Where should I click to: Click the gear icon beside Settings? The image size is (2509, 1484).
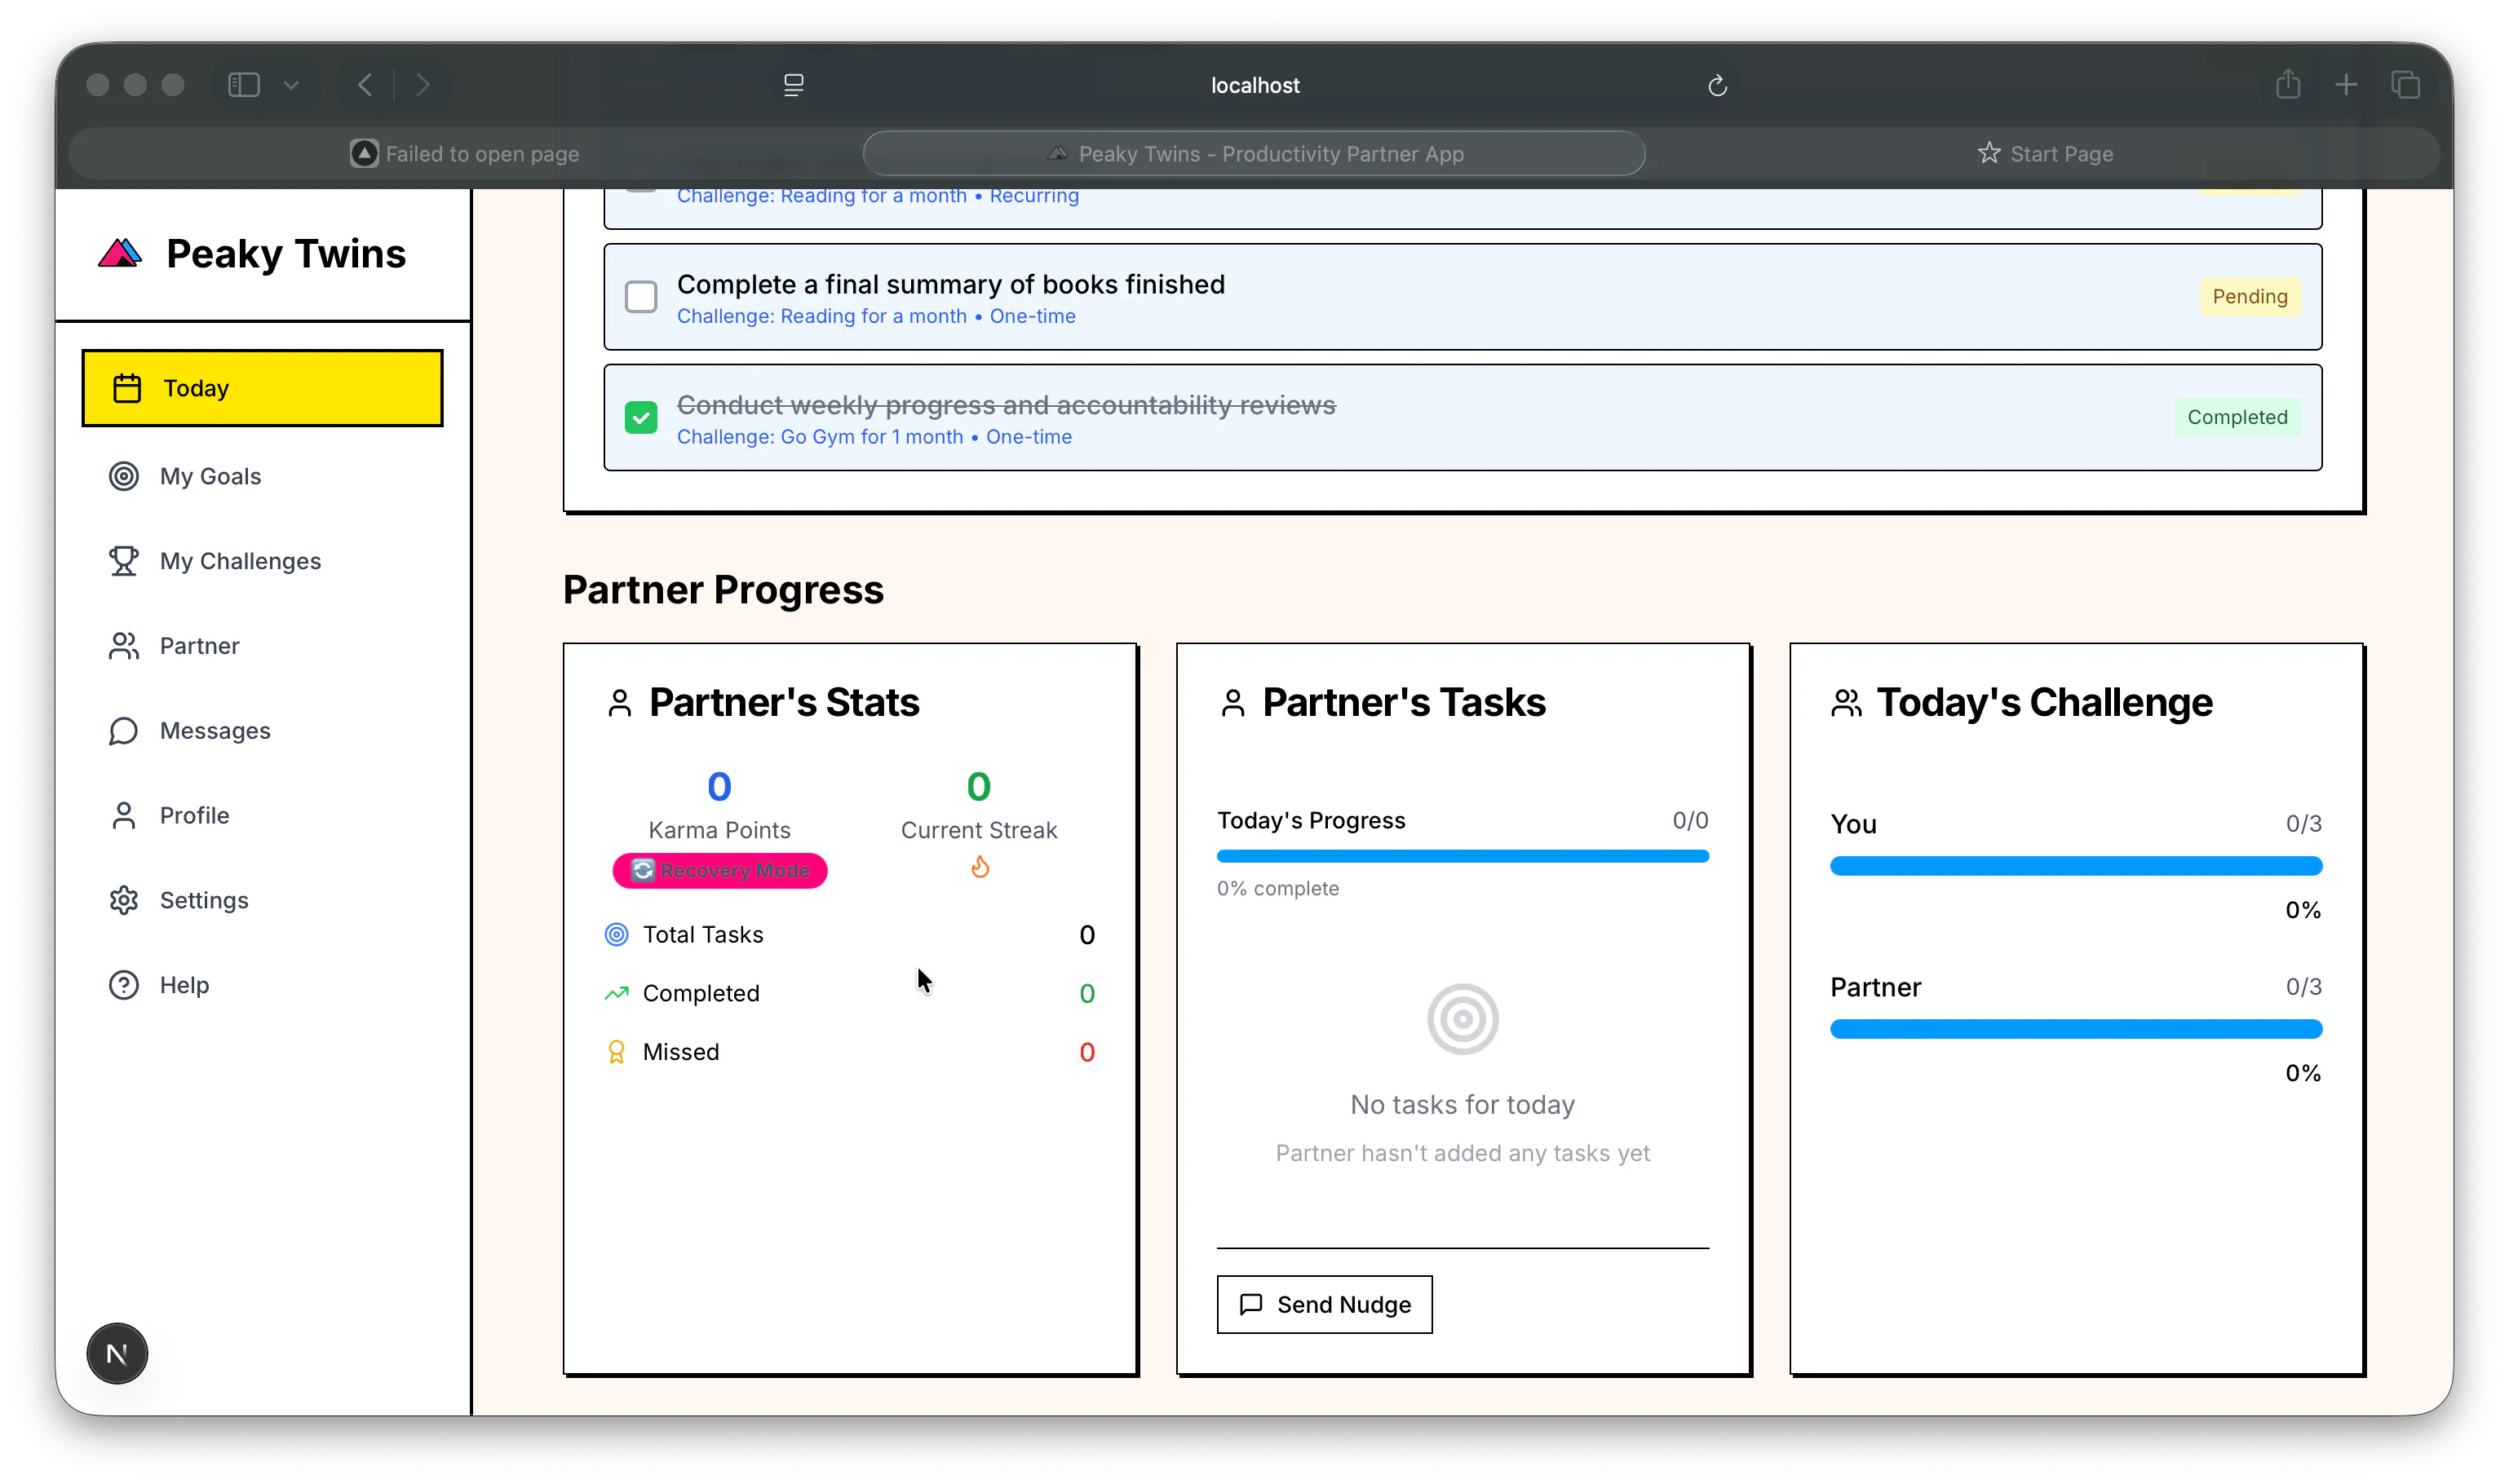pyautogui.click(x=124, y=900)
